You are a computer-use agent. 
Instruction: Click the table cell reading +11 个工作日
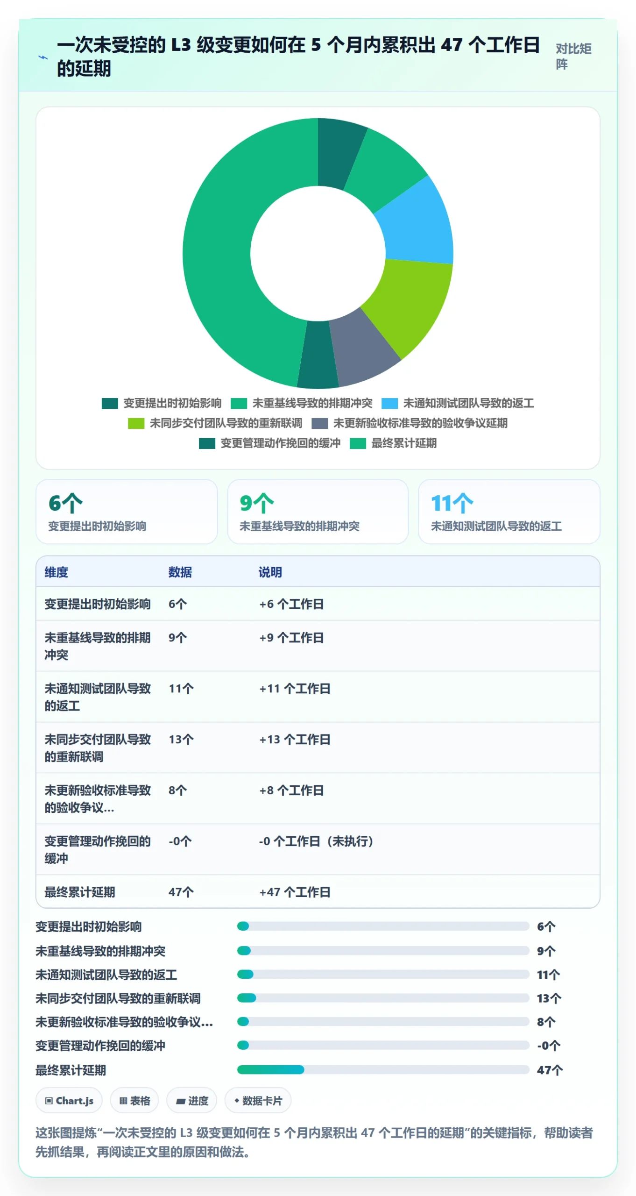tap(295, 689)
